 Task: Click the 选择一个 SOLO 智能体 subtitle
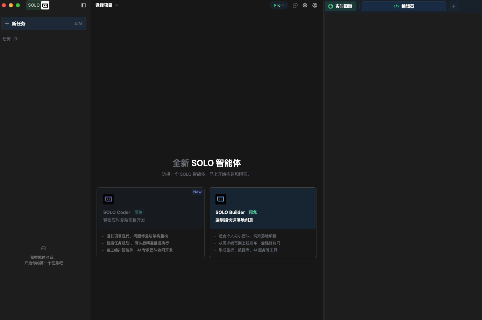207,174
